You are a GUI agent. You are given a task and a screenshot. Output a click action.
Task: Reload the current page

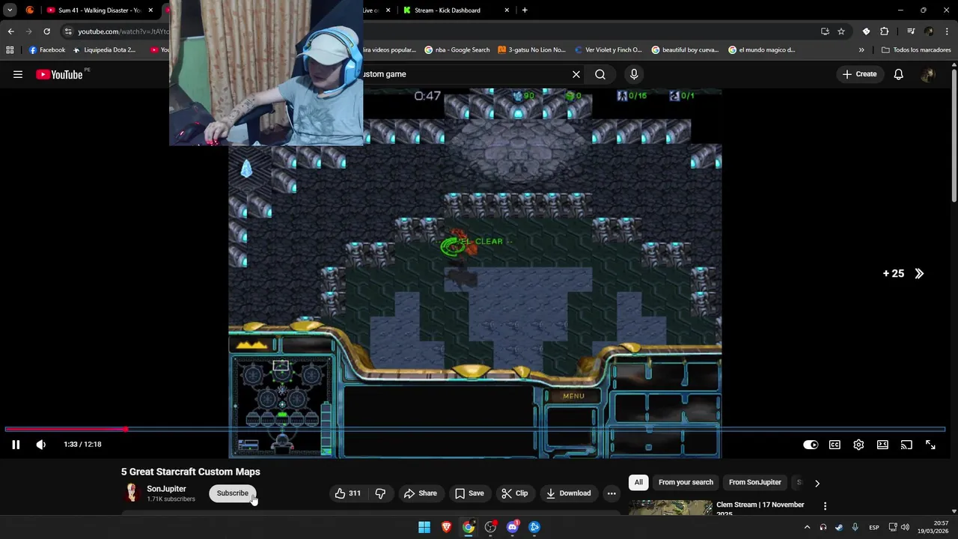pyautogui.click(x=46, y=31)
